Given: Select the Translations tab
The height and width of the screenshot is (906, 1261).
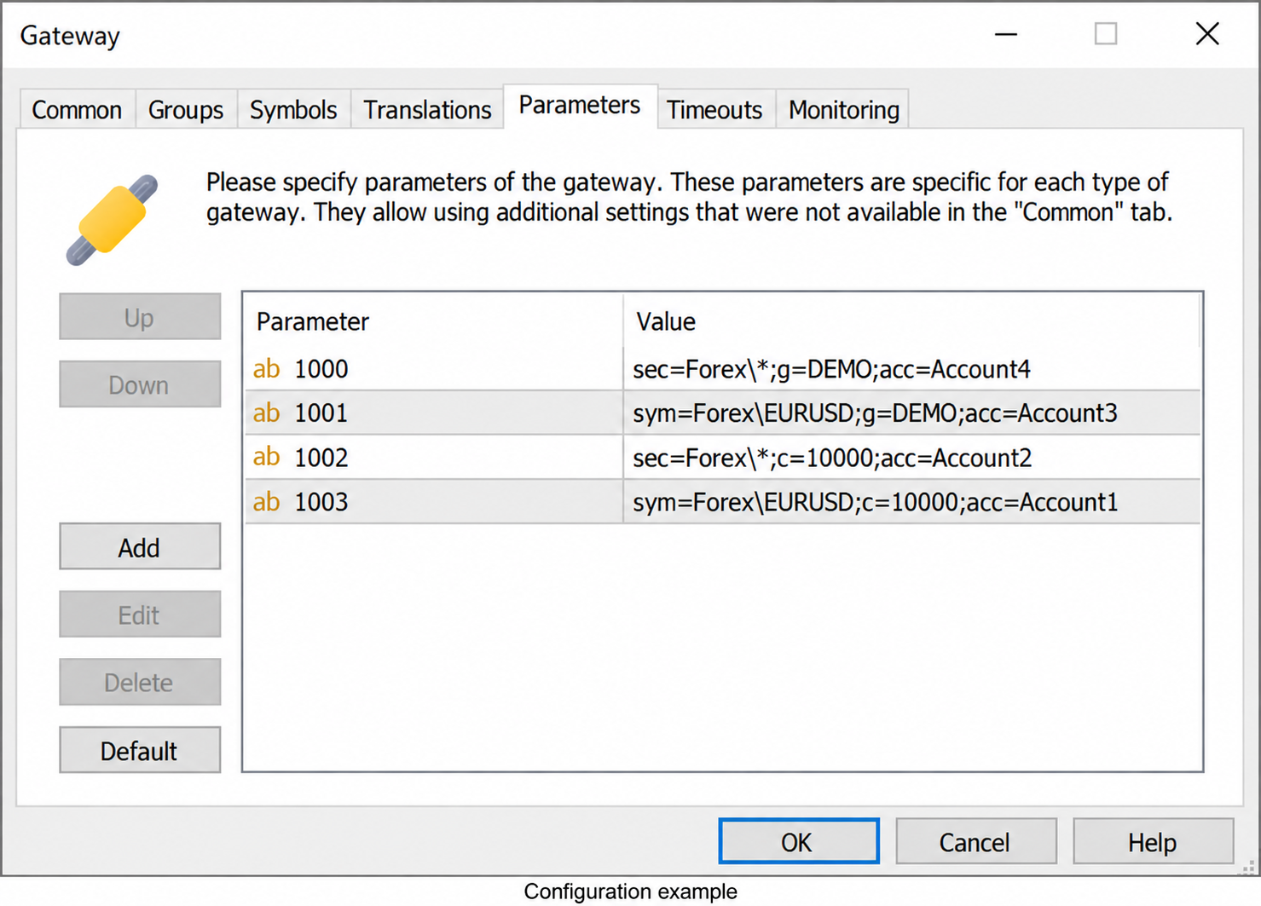Looking at the screenshot, I should pyautogui.click(x=427, y=110).
